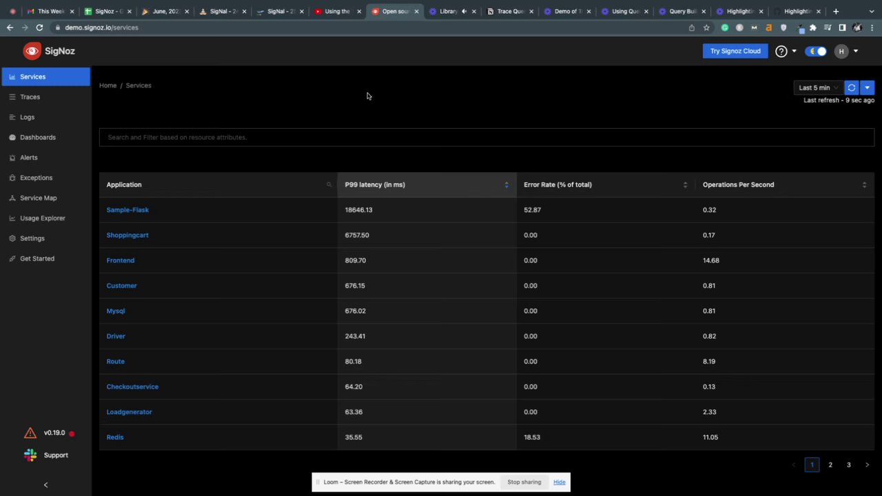Click 'Last refresh - 9 sec ago' text
The image size is (882, 496).
tap(839, 101)
